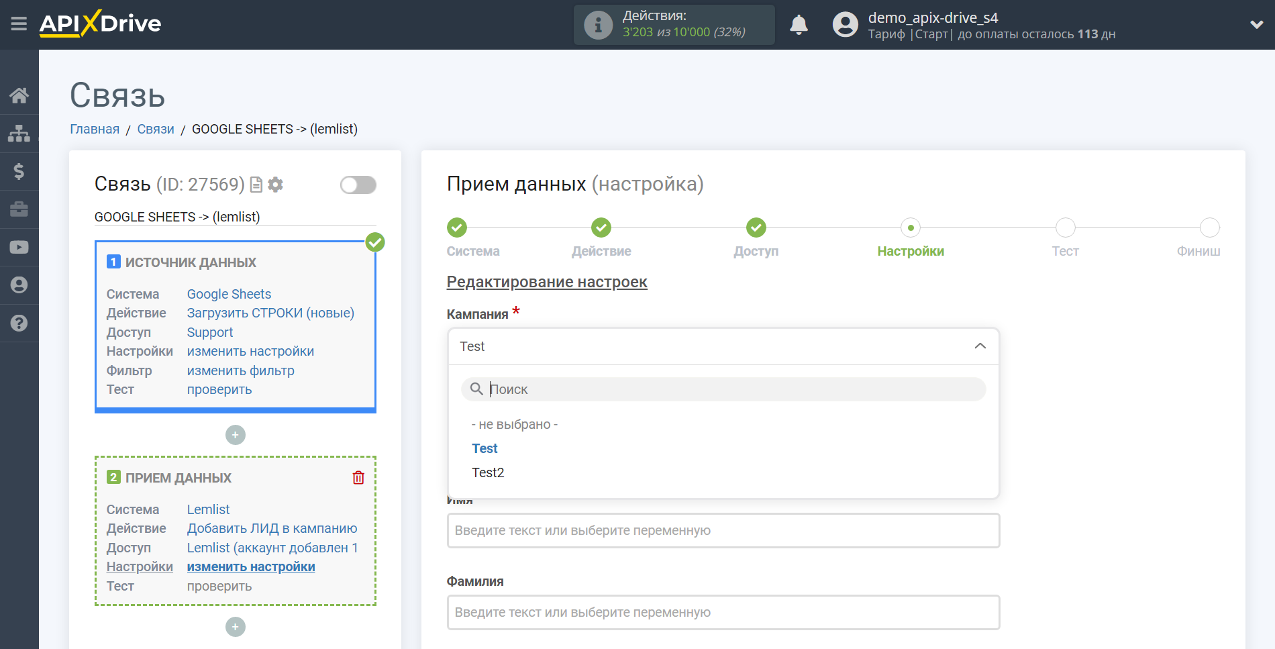Click receiver изменить настройки link
The height and width of the screenshot is (649, 1275).
tap(251, 566)
